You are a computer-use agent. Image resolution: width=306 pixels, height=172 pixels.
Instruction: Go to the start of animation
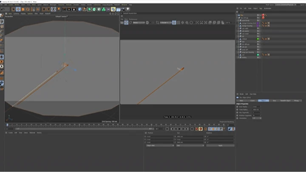pos(167,129)
